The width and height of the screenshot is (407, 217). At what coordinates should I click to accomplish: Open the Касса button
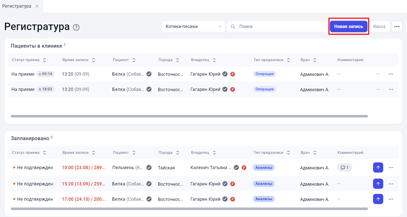379,26
